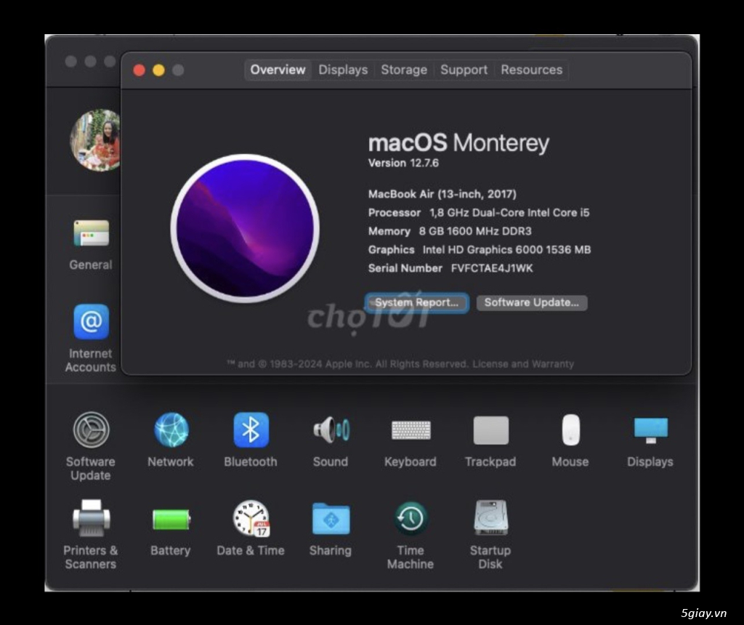
Task: Close the About This Mac window
Action: [139, 70]
